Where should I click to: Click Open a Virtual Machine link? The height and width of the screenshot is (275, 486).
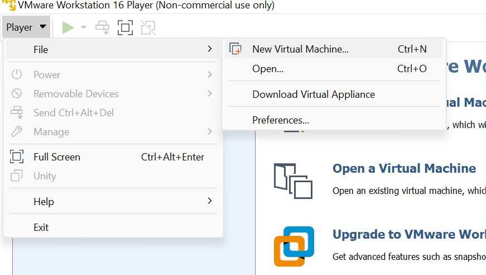tap(404, 169)
